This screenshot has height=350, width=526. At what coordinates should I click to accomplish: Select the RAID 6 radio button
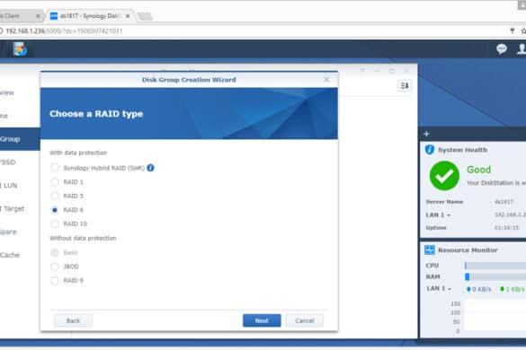pos(55,210)
